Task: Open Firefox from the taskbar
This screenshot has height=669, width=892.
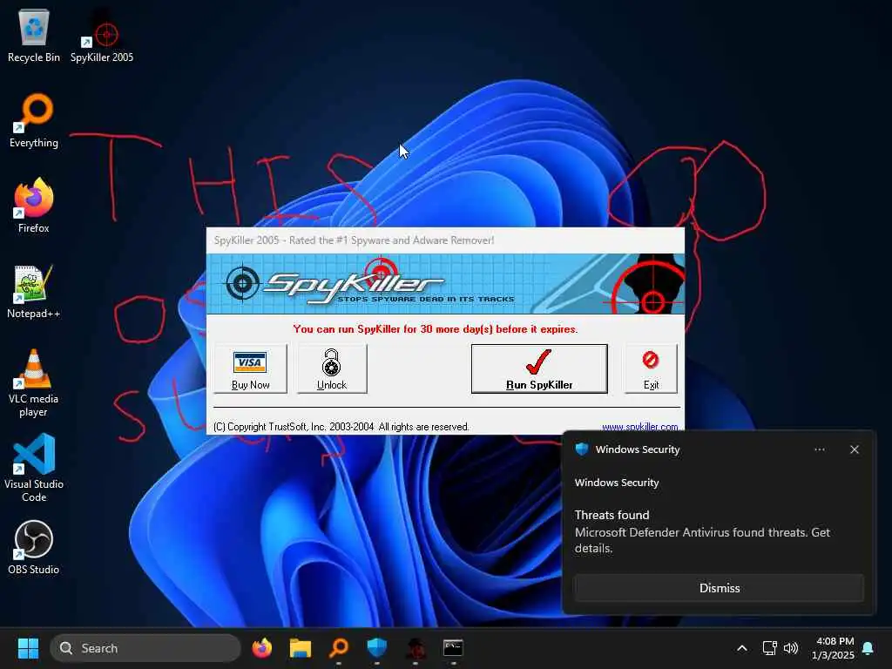Action: pos(261,648)
